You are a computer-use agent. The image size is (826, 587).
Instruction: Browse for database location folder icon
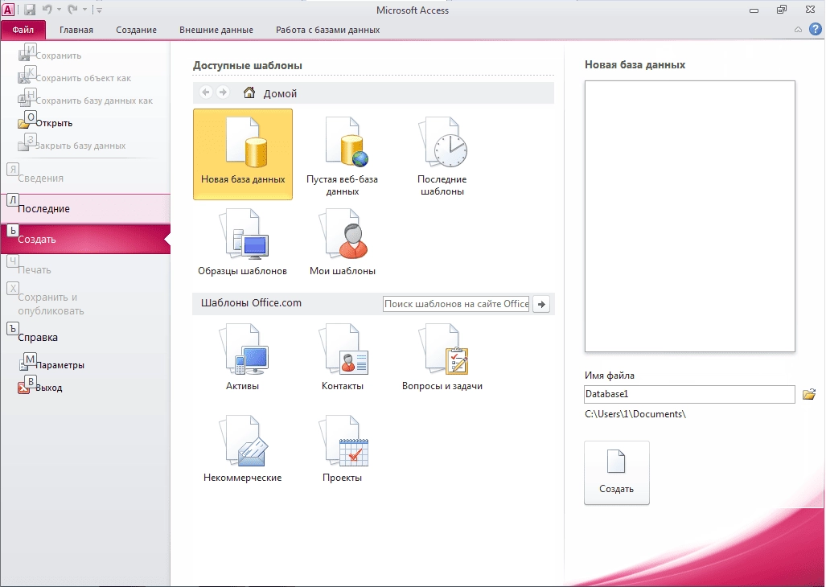tap(809, 394)
